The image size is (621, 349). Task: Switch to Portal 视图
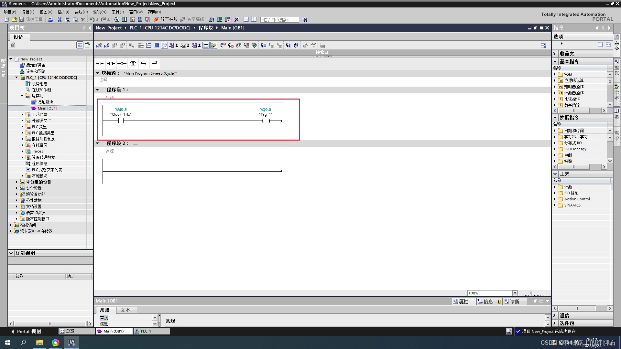[x=26, y=332]
